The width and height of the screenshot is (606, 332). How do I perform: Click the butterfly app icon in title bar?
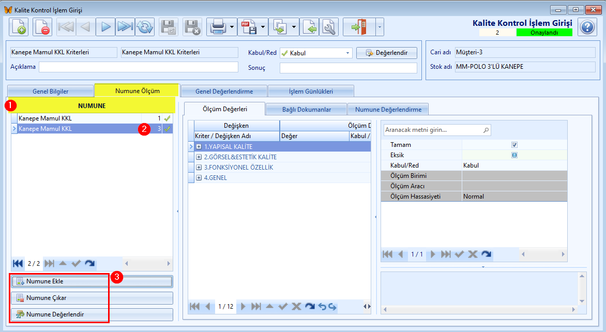8,10
